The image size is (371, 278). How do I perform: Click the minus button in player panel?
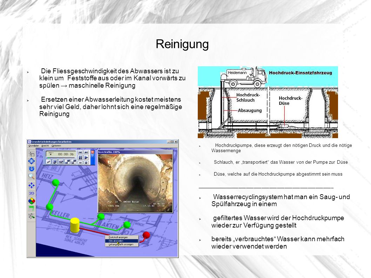(80, 163)
